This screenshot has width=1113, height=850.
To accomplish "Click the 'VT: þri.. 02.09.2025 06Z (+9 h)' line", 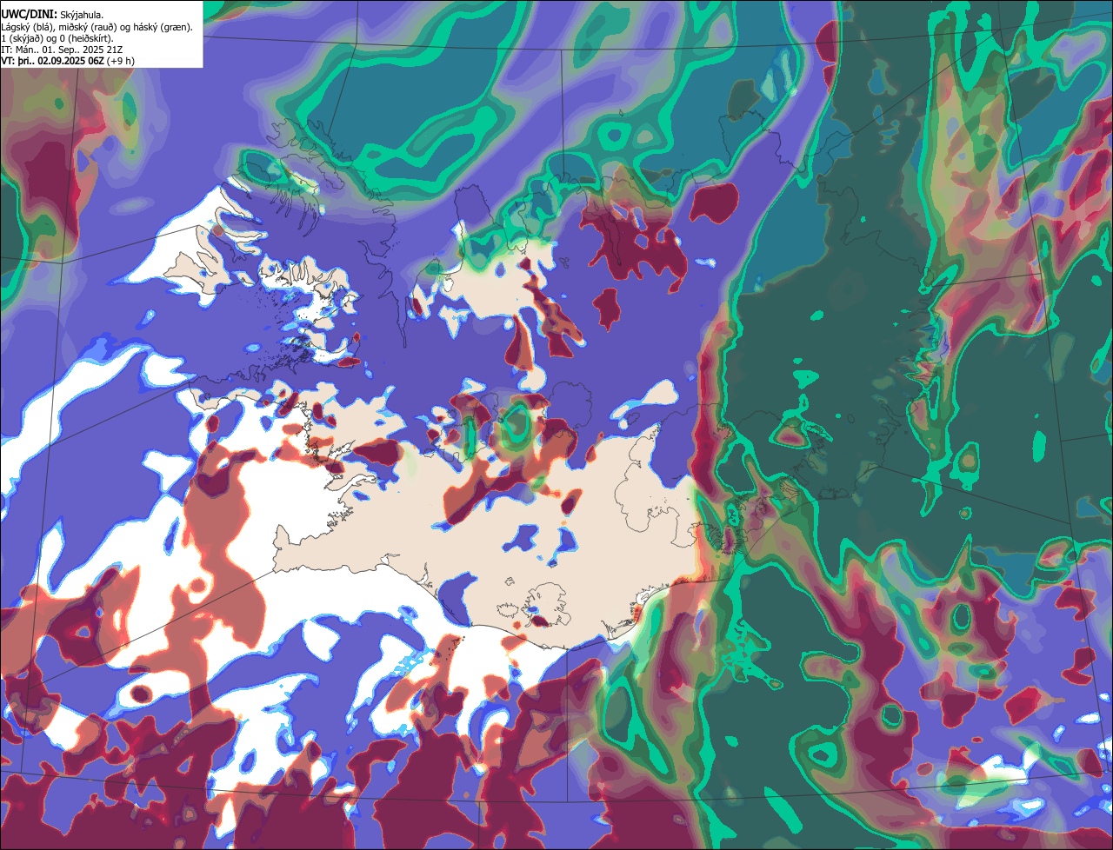I will (68, 61).
